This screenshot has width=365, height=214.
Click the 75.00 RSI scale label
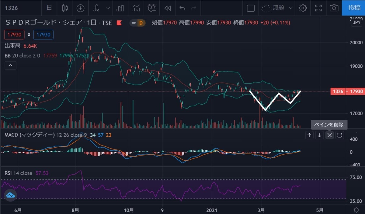[356, 177]
